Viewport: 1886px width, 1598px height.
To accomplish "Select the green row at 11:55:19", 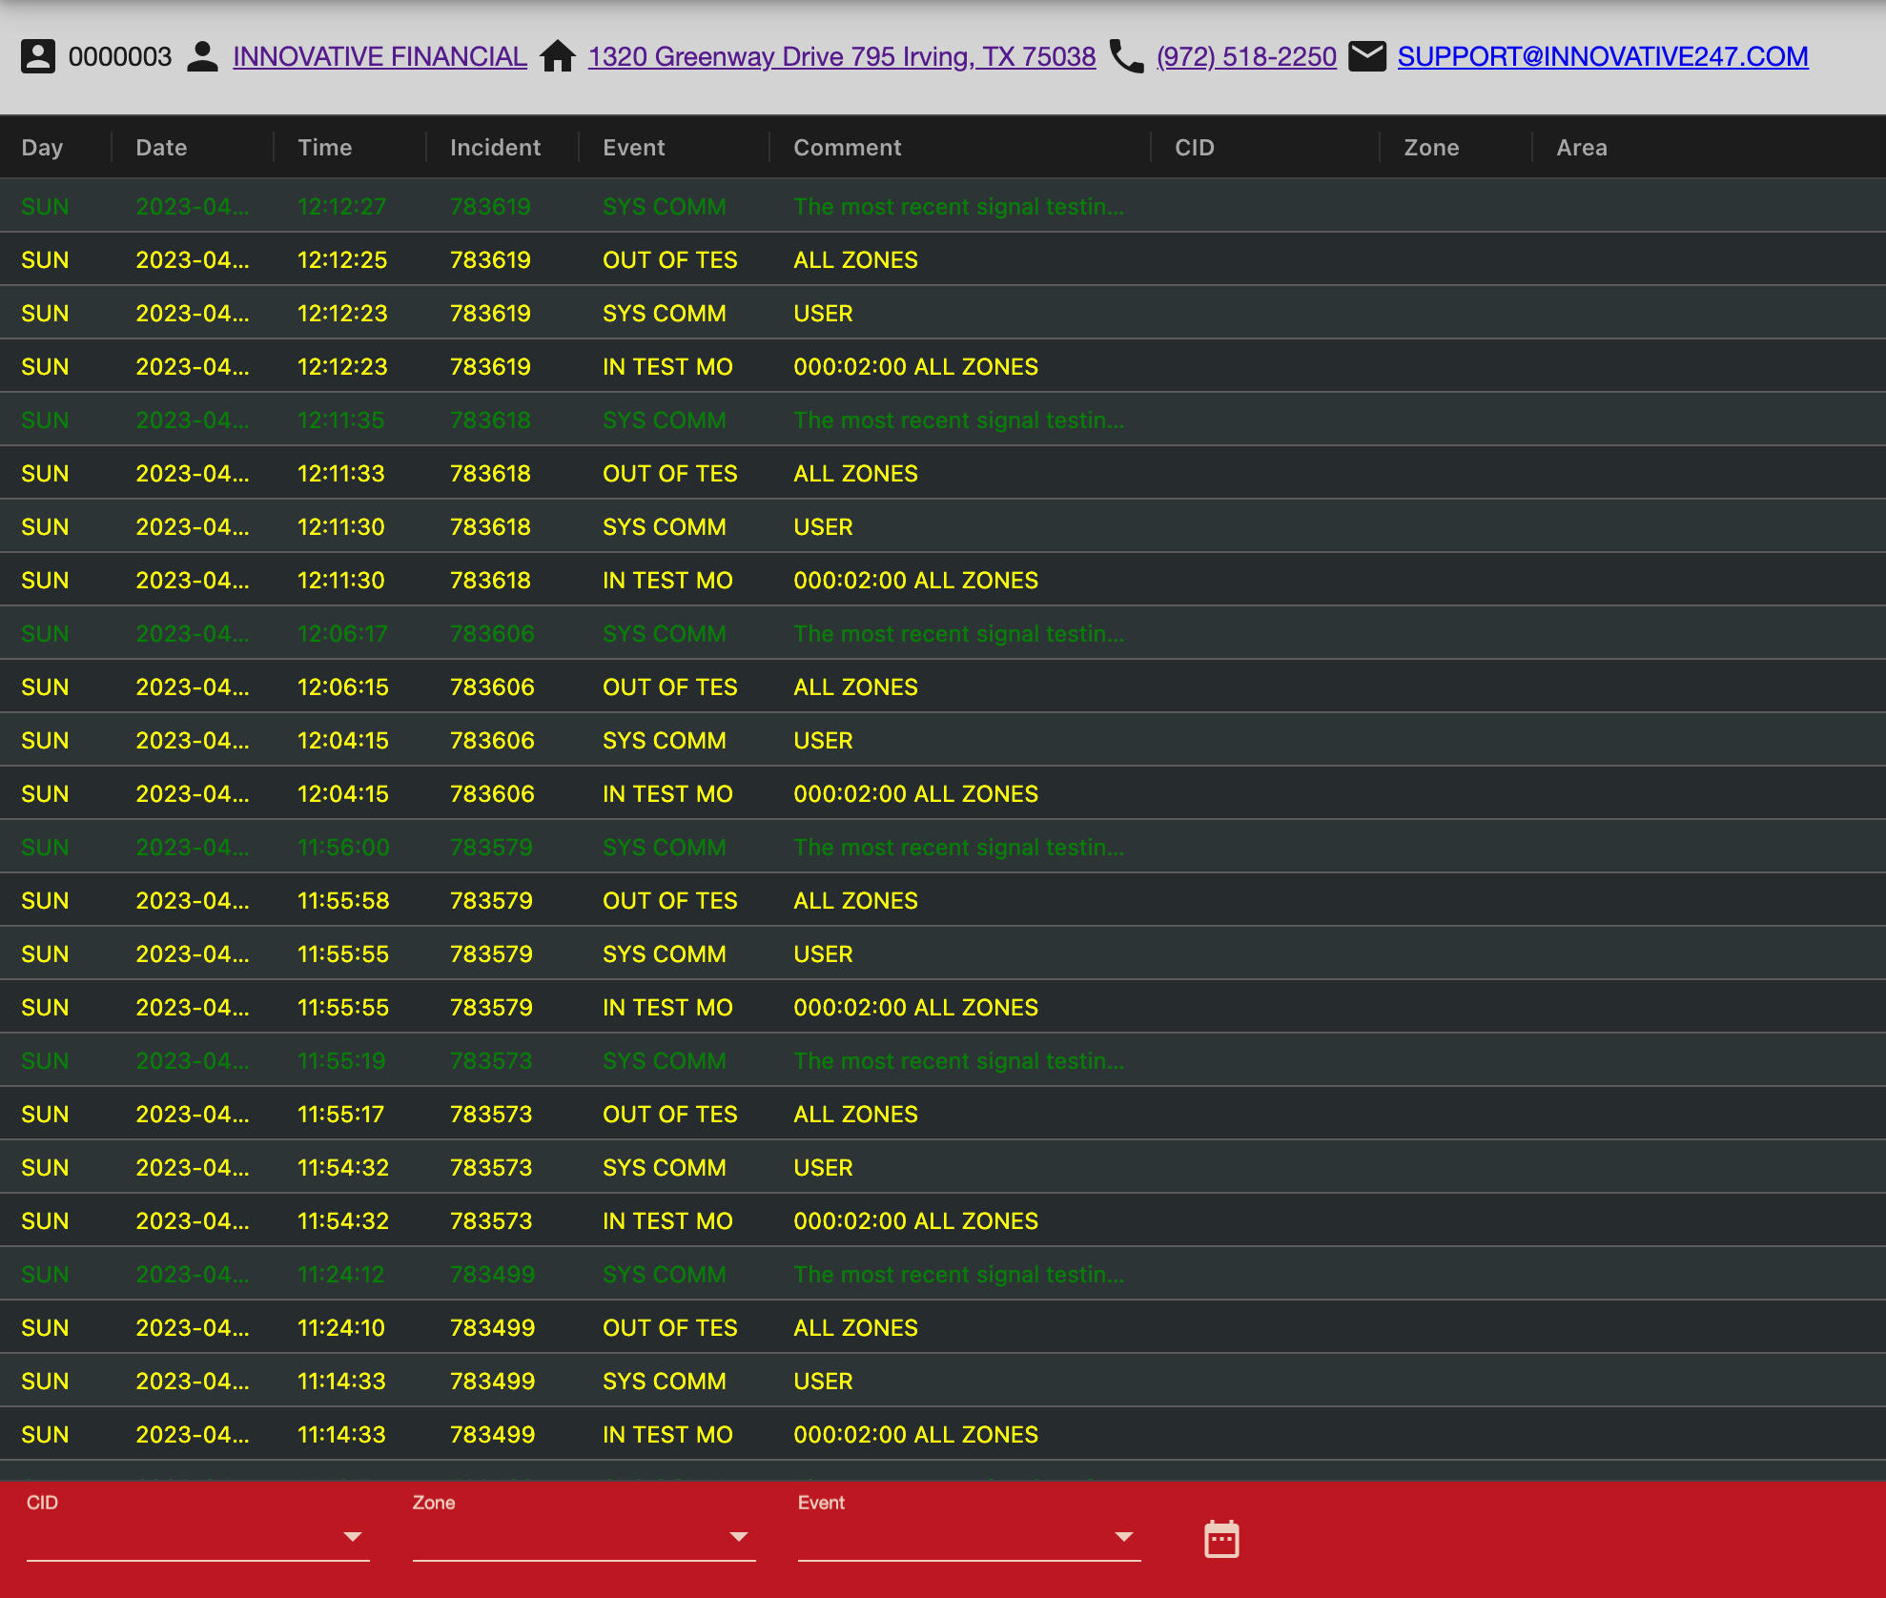I will pos(943,1060).
